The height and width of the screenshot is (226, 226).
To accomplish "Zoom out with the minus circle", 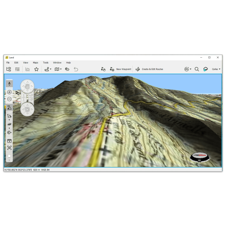I will pyautogui.click(x=9, y=99).
